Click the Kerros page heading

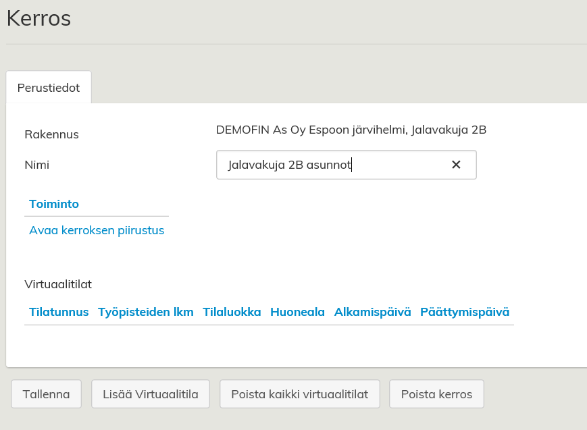[39, 19]
